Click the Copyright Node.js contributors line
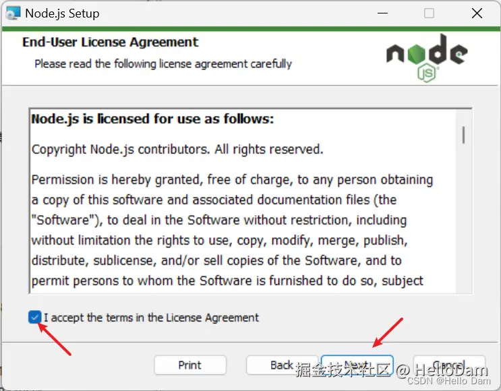501x391 pixels. coord(177,150)
